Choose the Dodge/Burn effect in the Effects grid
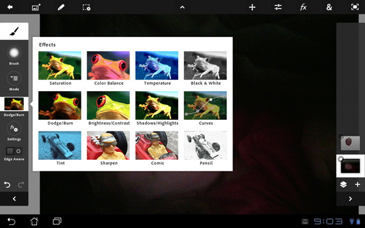 60,108
